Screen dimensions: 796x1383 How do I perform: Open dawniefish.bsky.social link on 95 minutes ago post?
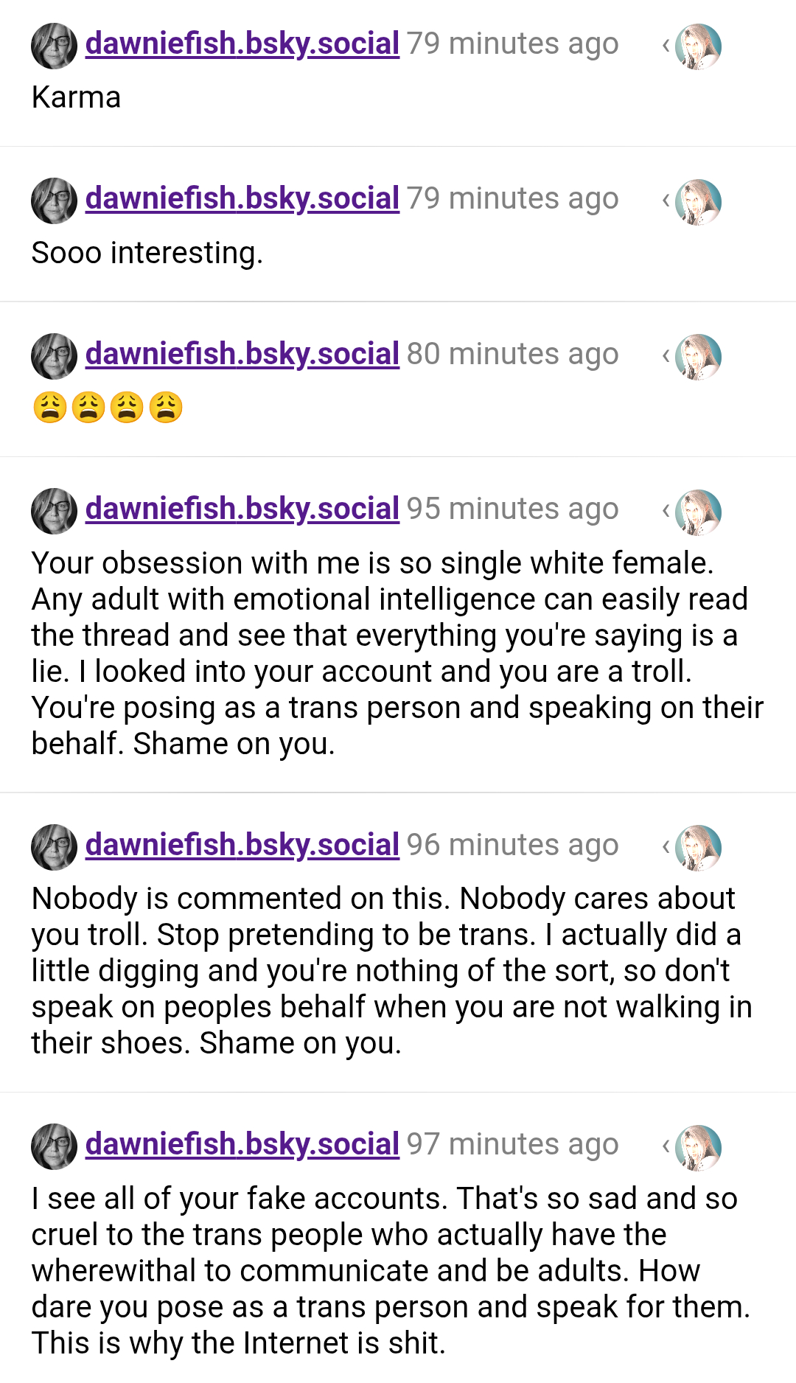[x=242, y=509]
